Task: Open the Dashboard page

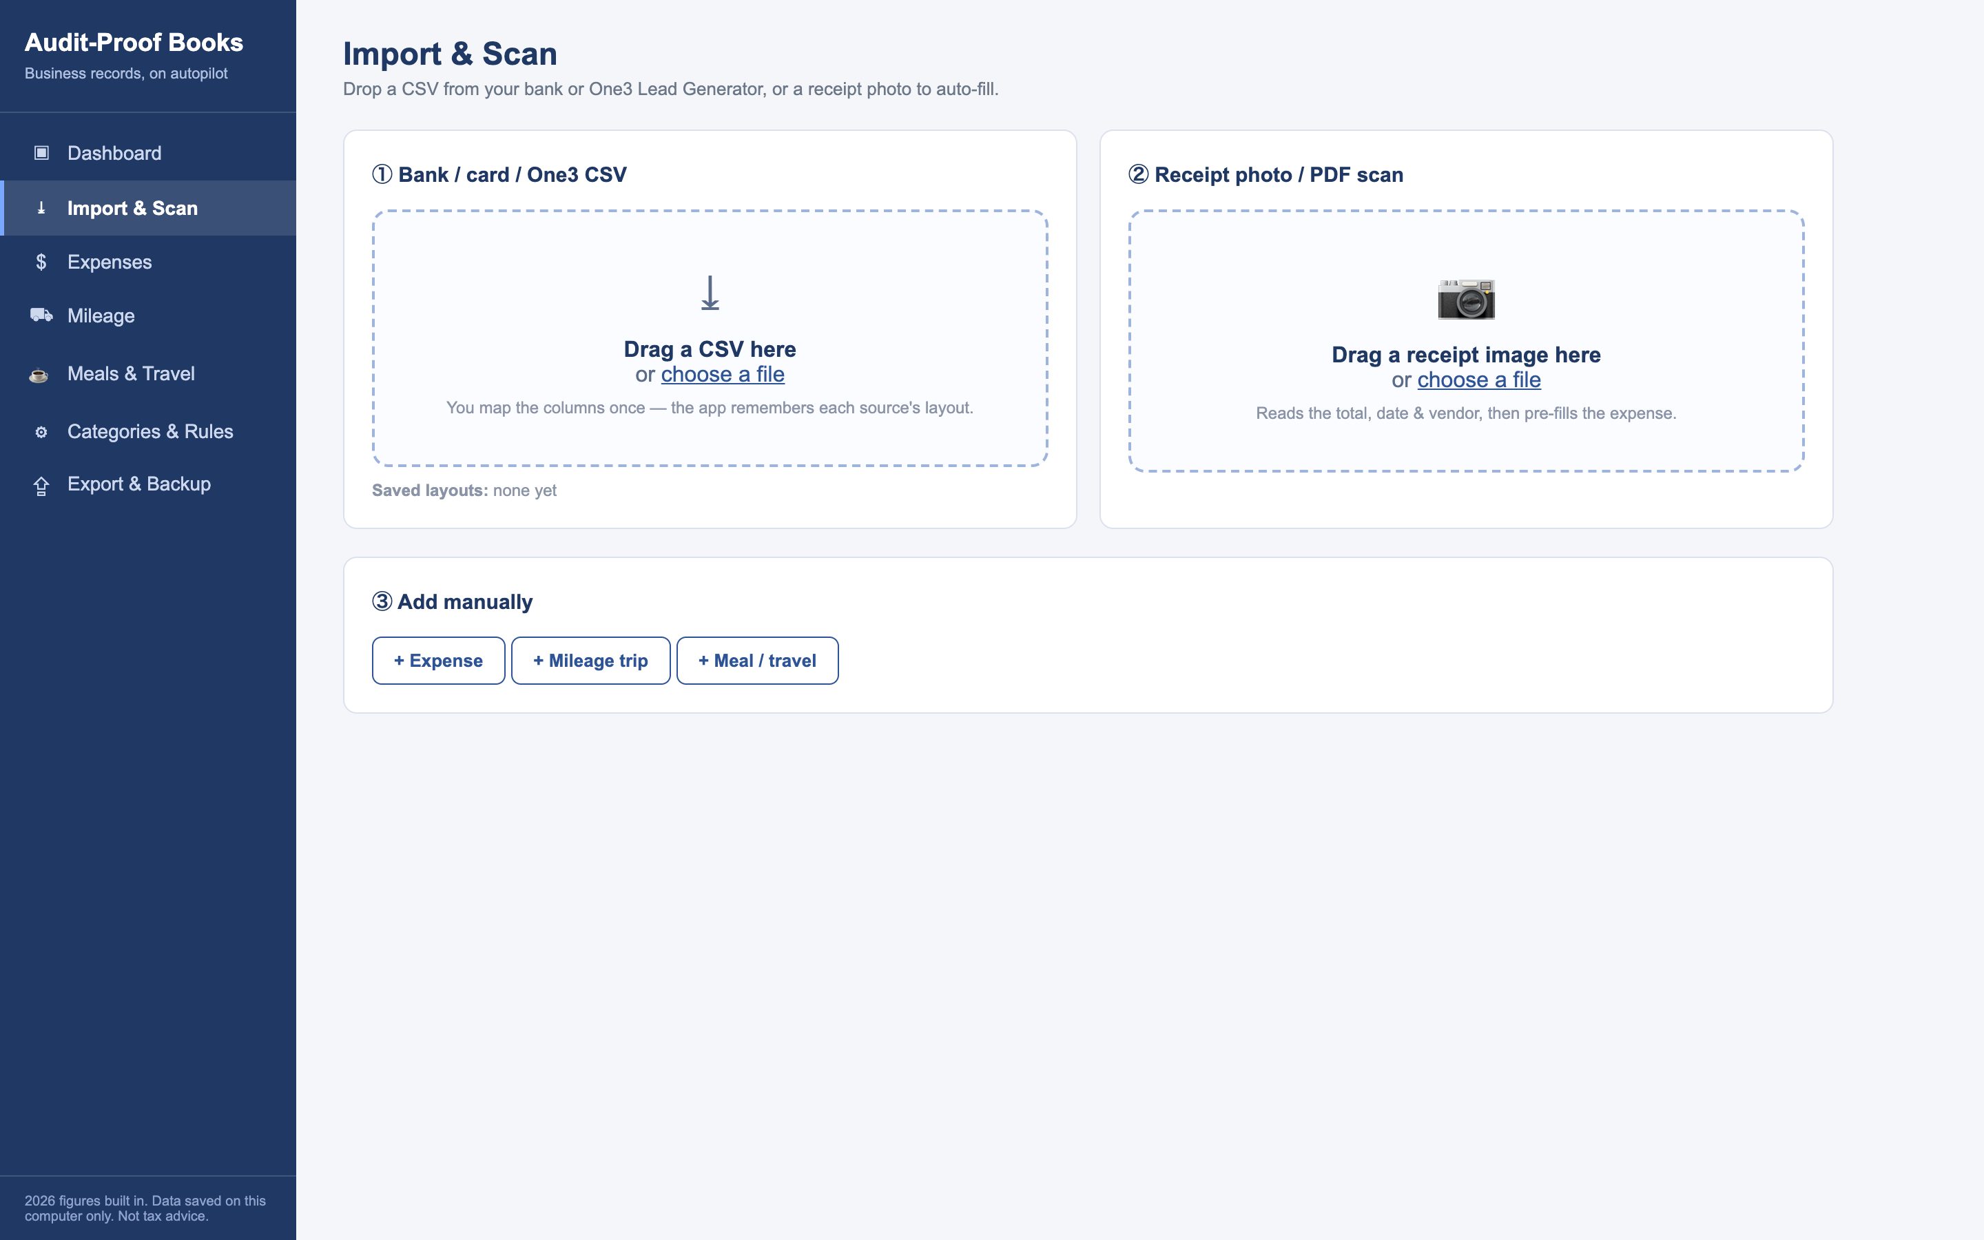Action: 148,154
